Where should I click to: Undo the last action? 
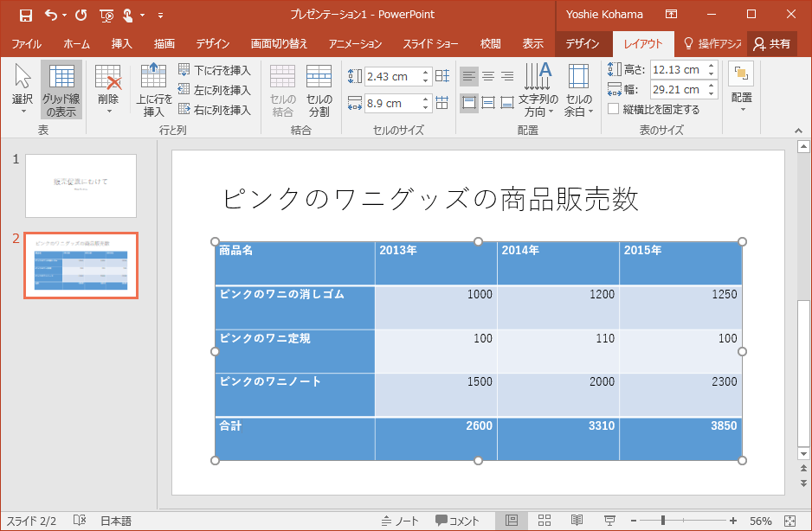pos(51,15)
